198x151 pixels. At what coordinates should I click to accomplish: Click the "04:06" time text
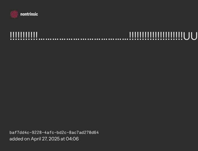coord(72,139)
